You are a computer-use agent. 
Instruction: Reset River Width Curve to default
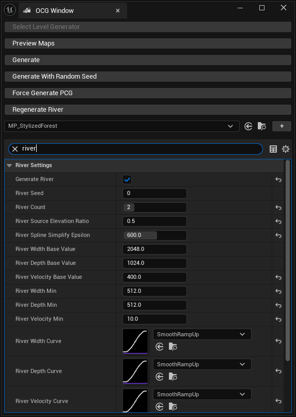coord(278,341)
